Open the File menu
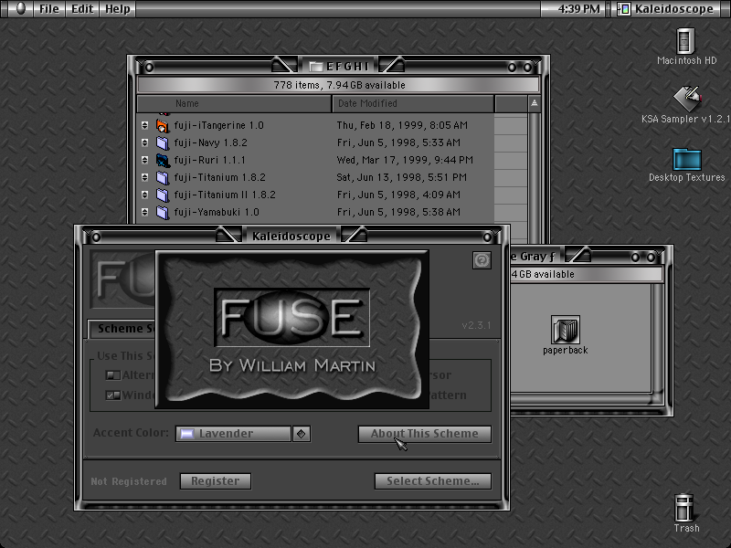Screen dimensions: 731x548 coord(49,9)
